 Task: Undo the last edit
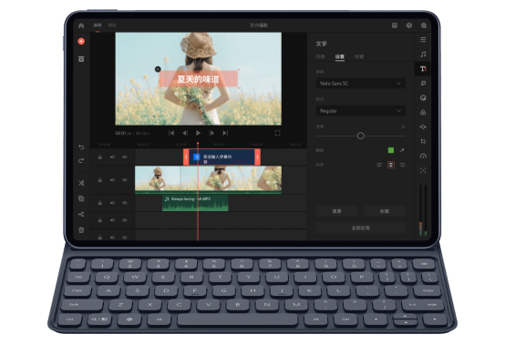point(81,147)
